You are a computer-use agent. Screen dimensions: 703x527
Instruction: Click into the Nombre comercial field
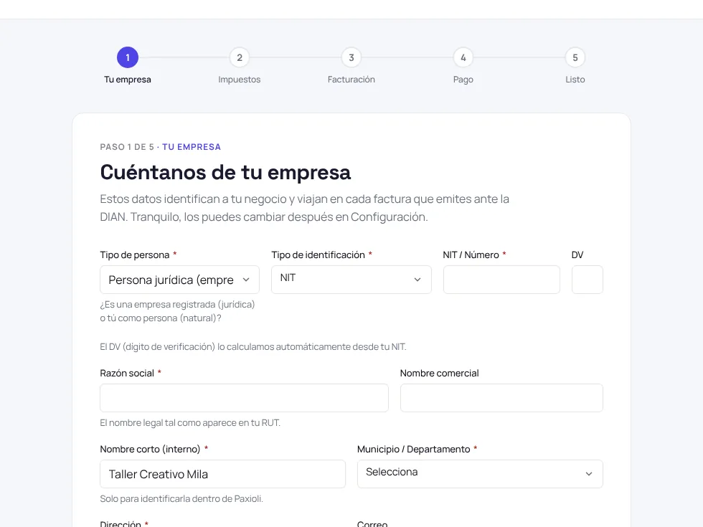click(x=501, y=397)
